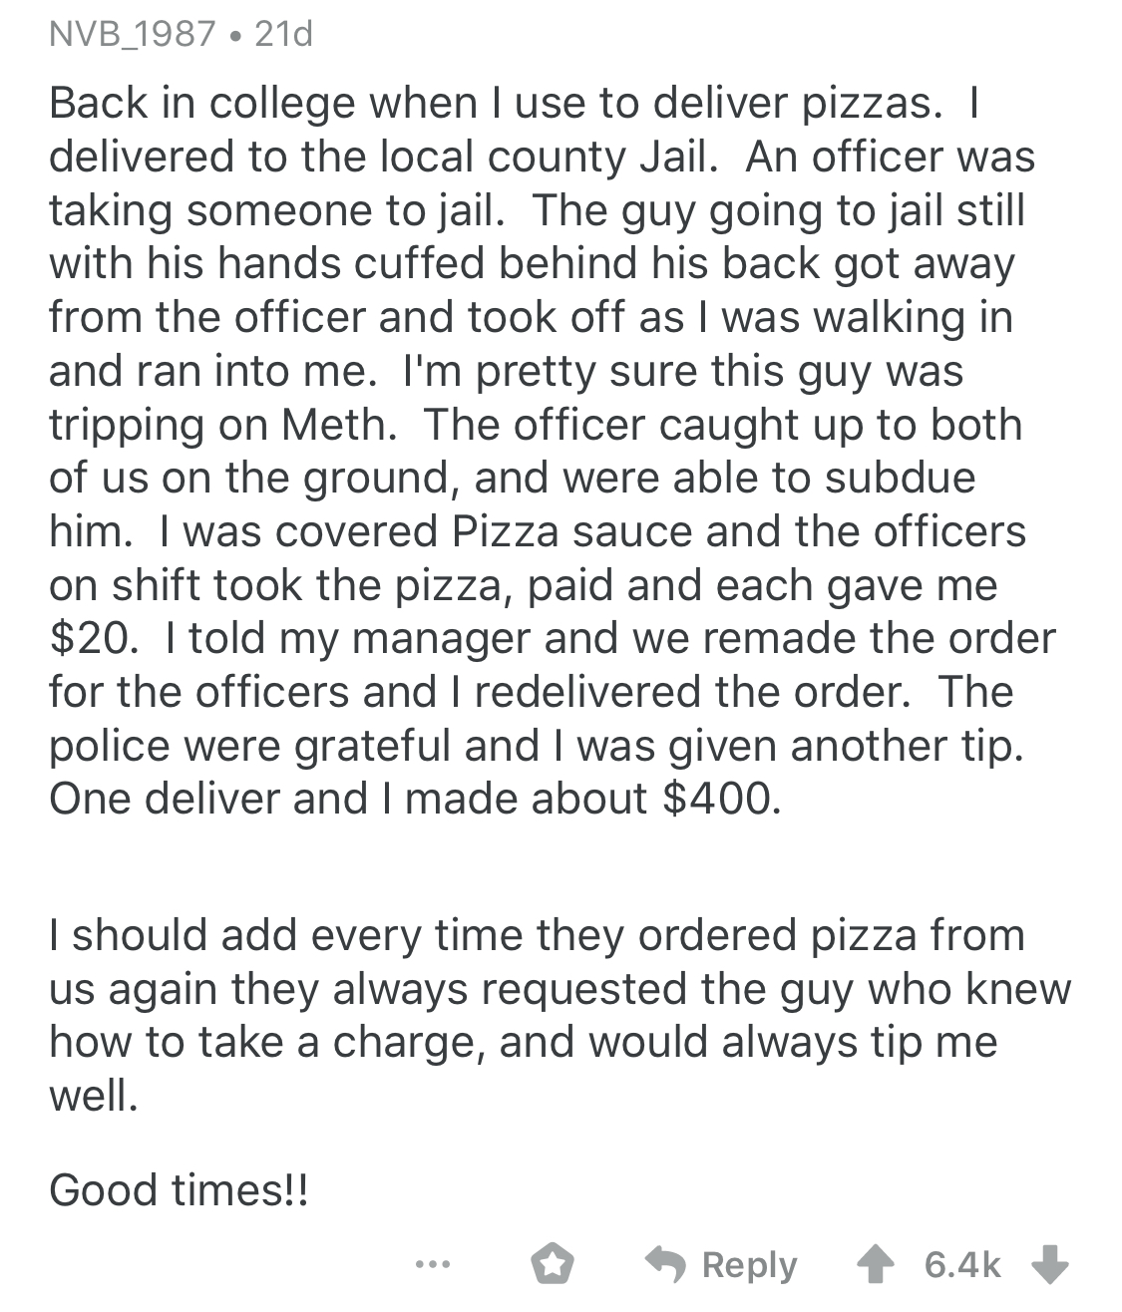Click the bullet separator after the username
The width and height of the screenshot is (1122, 1312).
click(233, 36)
